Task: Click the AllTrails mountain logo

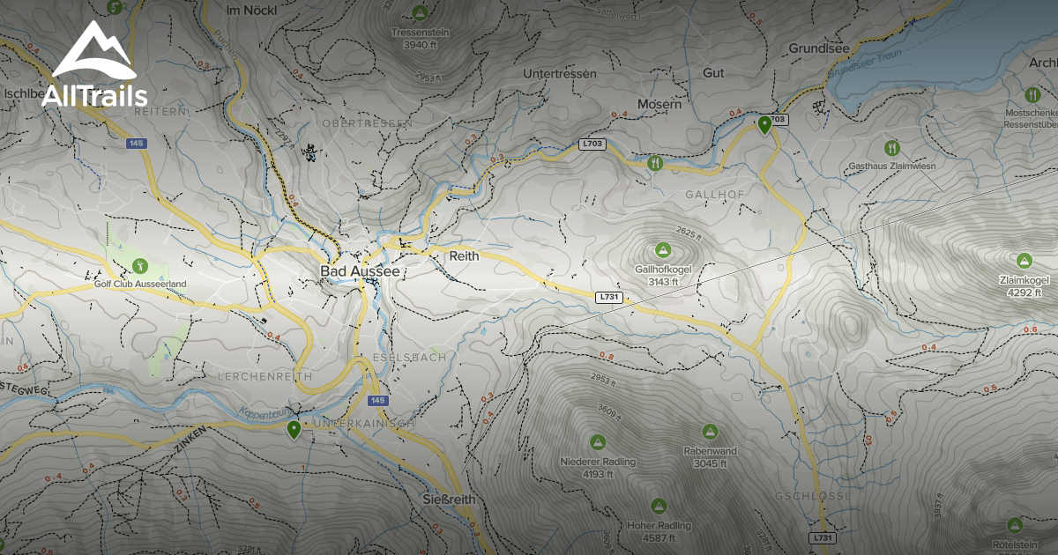Action: 95,48
